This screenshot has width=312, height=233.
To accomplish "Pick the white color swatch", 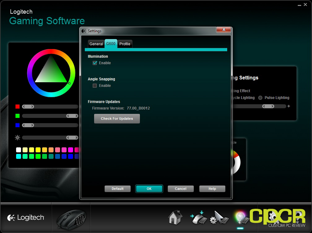I will [19, 150].
